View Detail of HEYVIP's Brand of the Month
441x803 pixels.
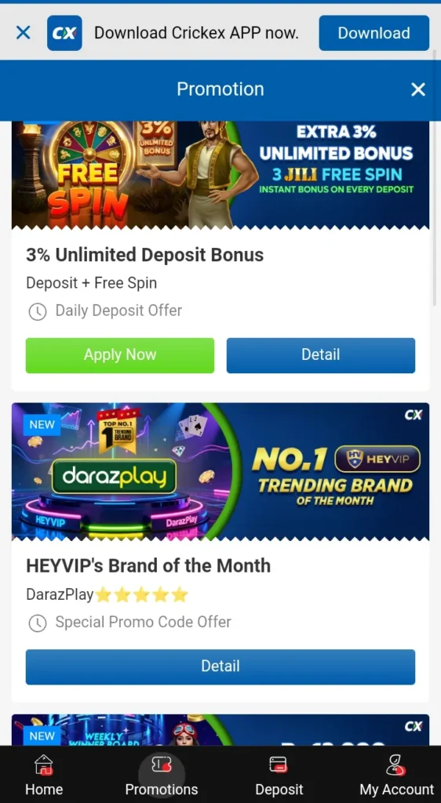coord(220,667)
